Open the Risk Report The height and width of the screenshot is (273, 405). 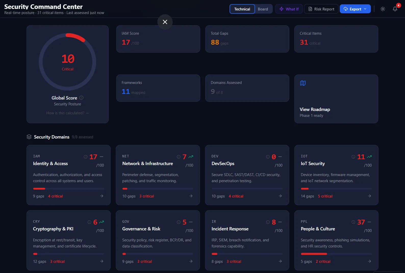coord(321,9)
